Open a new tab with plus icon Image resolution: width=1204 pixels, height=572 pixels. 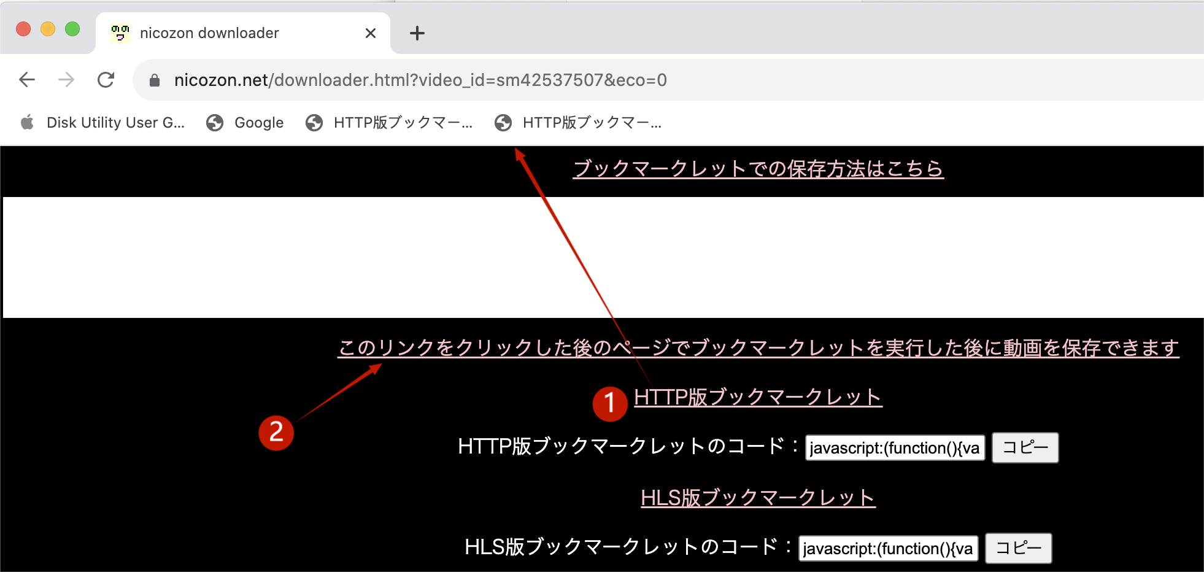[x=417, y=33]
